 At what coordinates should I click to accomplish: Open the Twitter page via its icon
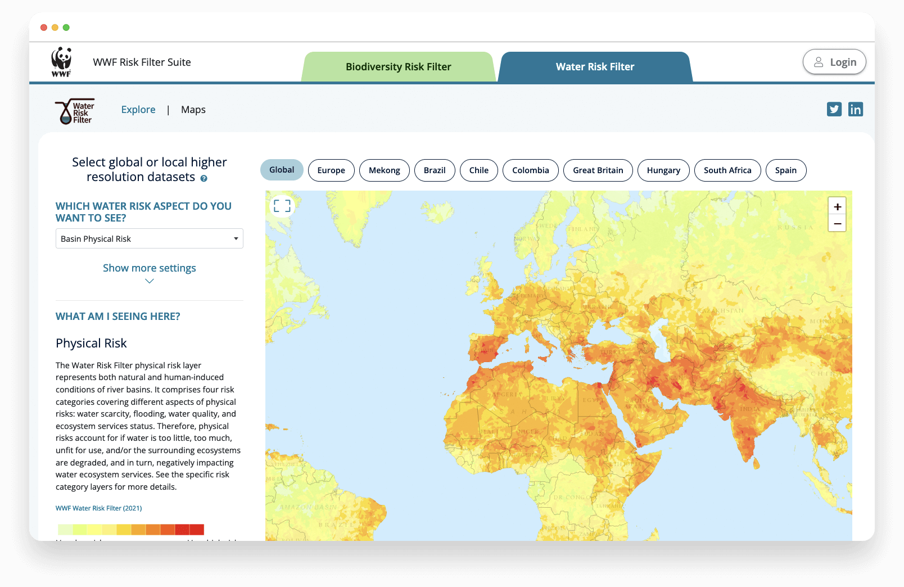click(834, 109)
